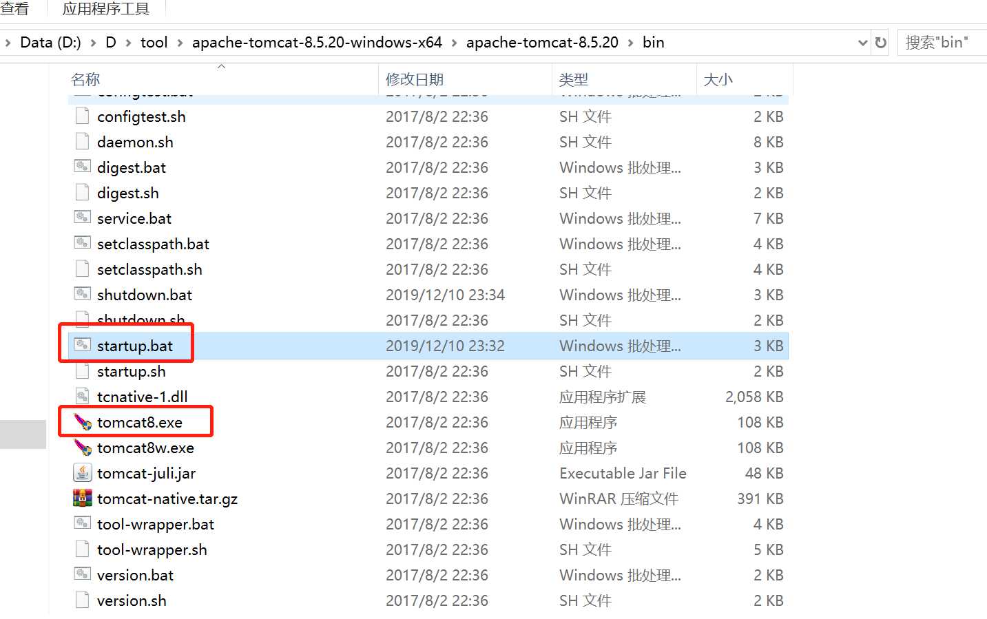987x619 pixels.
Task: Select the tomcat8w.exe feather icon
Action: pyautogui.click(x=83, y=447)
